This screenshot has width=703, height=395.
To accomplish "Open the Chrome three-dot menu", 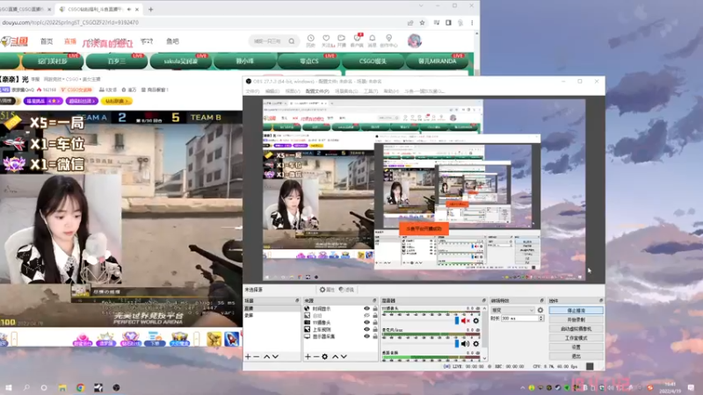I will click(x=472, y=23).
